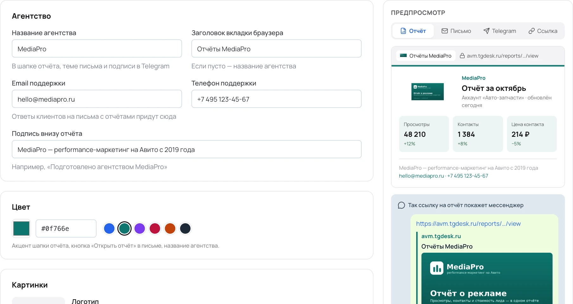Screen dimensions: 573x304
Task: Open the https://avm.tgdesk.ru/reports/.../view link
Action: pos(468,224)
